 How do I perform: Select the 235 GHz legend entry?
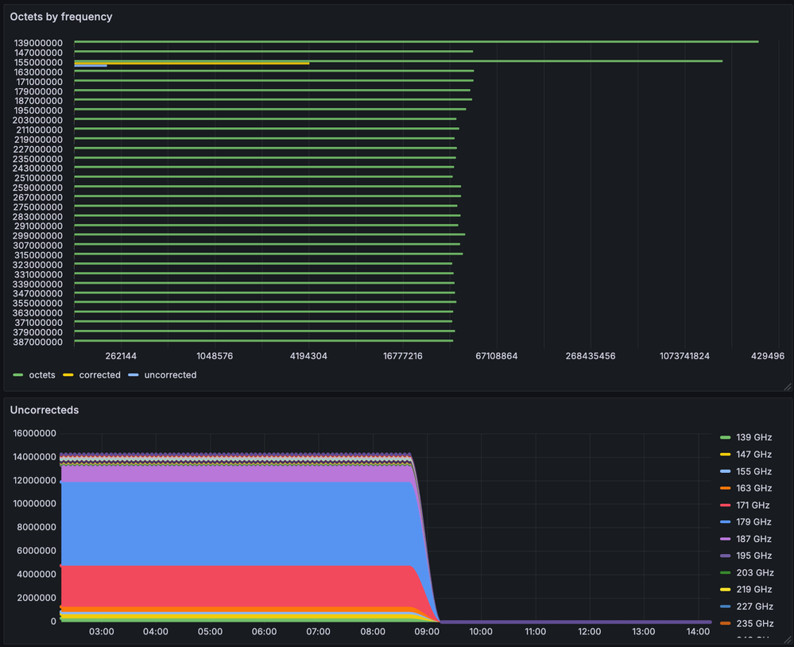point(755,624)
